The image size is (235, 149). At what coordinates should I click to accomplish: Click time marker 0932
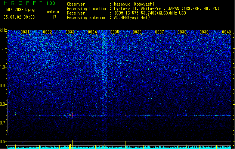[47, 32]
